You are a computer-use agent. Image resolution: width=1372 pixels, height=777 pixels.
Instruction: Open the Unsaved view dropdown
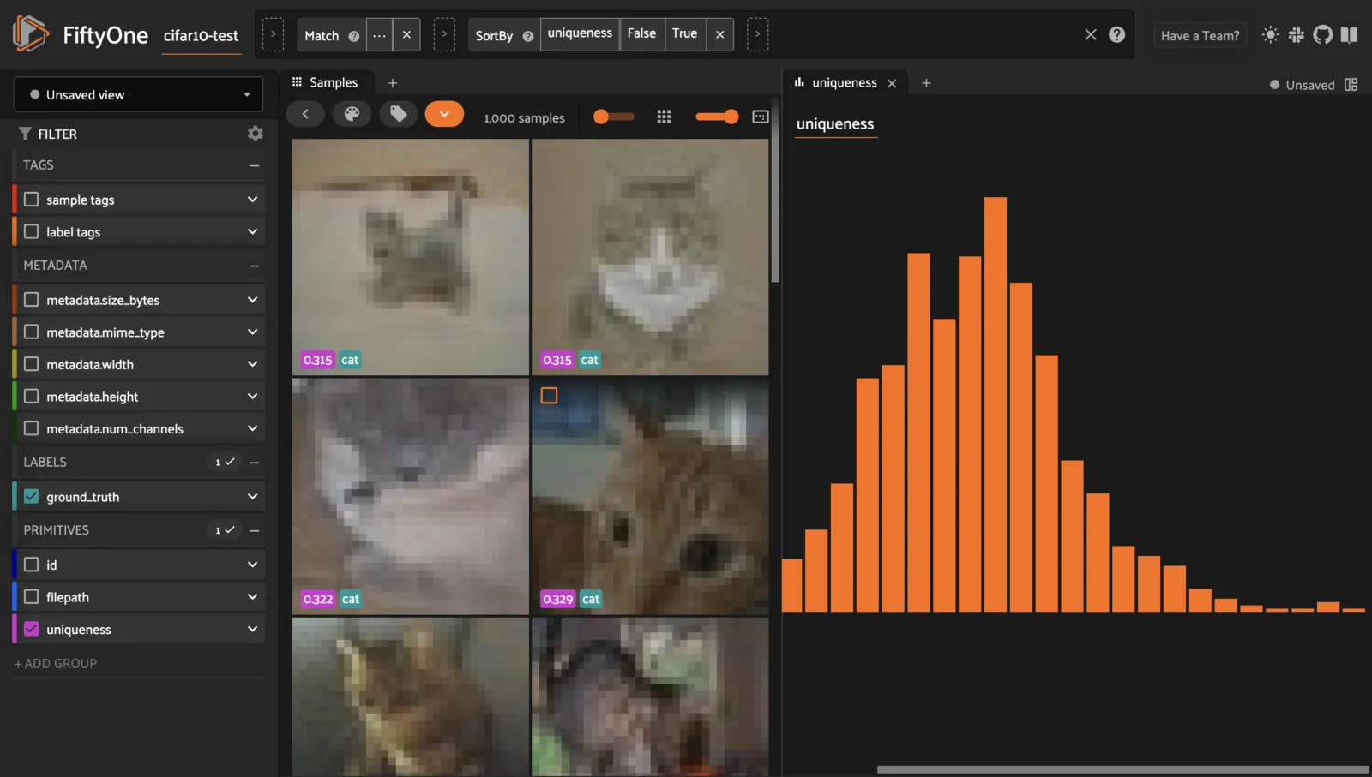tap(139, 94)
